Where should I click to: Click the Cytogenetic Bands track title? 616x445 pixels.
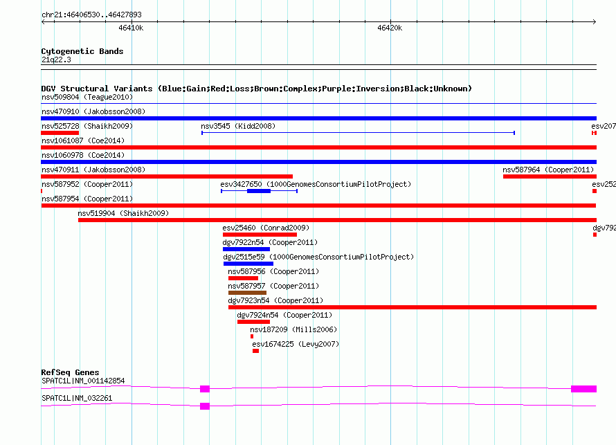click(x=82, y=51)
